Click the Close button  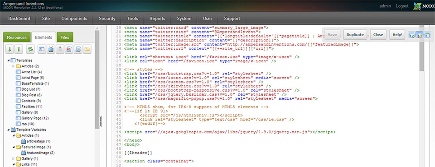click(378, 35)
